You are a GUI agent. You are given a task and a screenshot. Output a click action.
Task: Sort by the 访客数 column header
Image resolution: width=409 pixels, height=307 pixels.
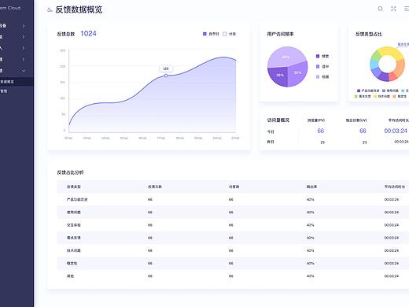click(234, 187)
